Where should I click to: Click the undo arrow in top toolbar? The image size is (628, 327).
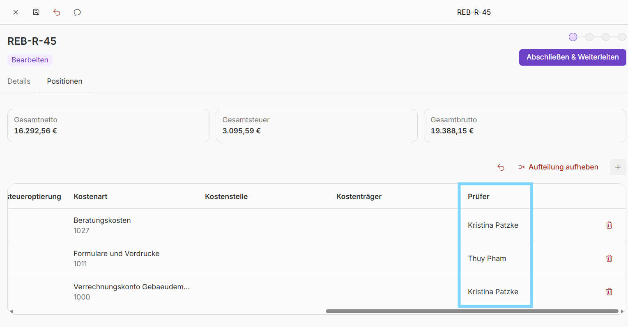[57, 12]
